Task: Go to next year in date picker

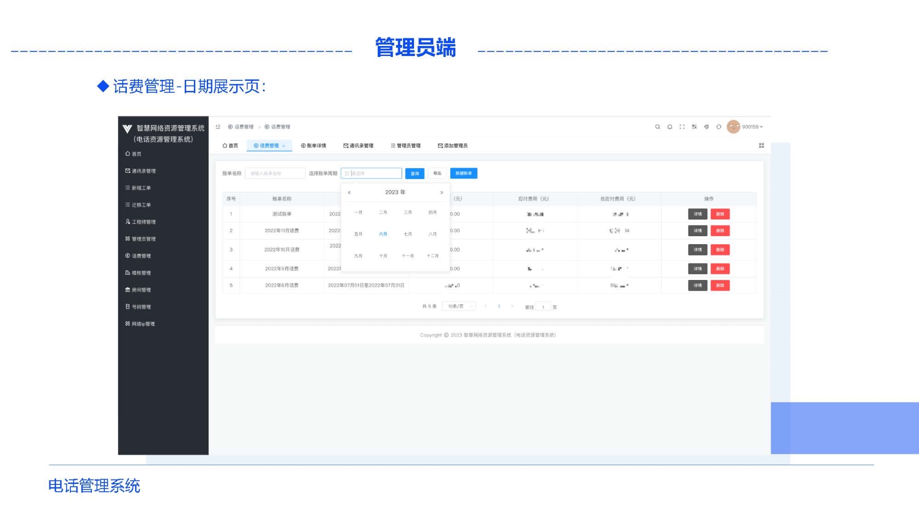Action: click(x=441, y=192)
